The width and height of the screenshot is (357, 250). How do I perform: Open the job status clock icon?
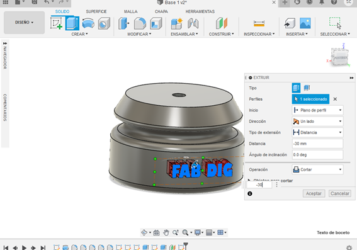coord(309,2)
